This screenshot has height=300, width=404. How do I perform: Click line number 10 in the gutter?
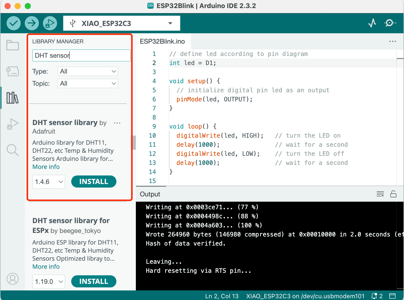point(152,136)
